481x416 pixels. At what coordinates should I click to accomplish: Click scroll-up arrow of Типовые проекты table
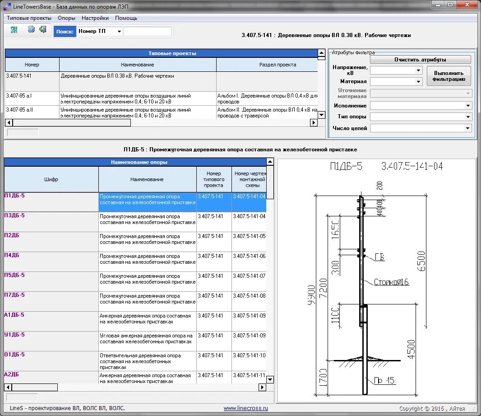321,53
